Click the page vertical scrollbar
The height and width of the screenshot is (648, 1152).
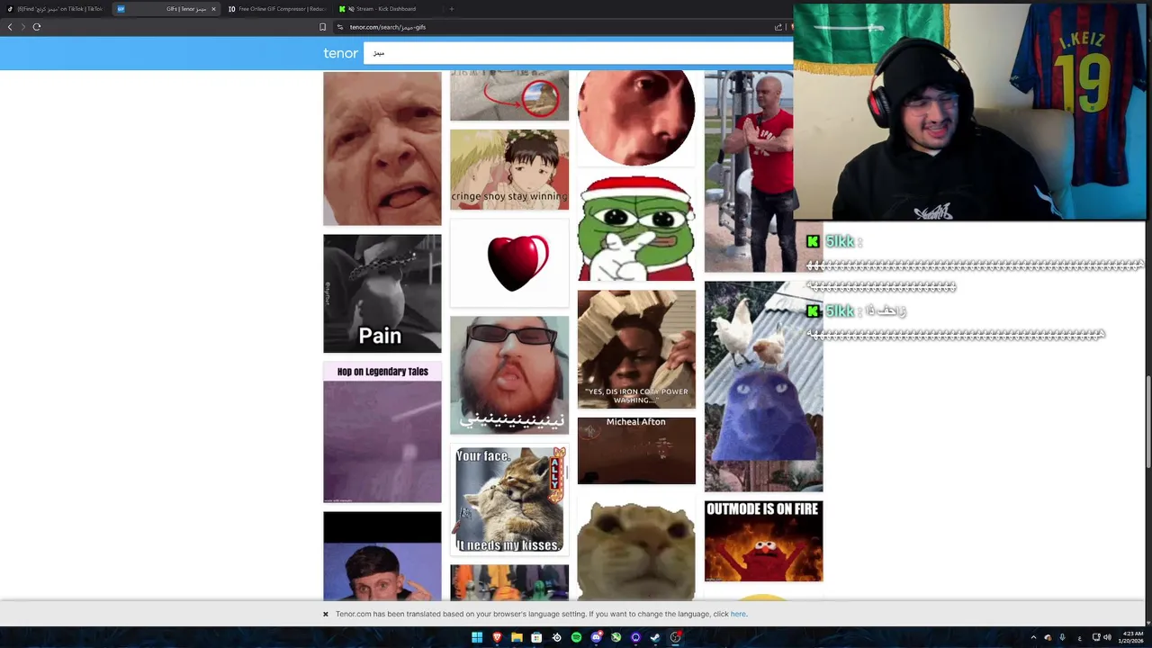point(1148,423)
